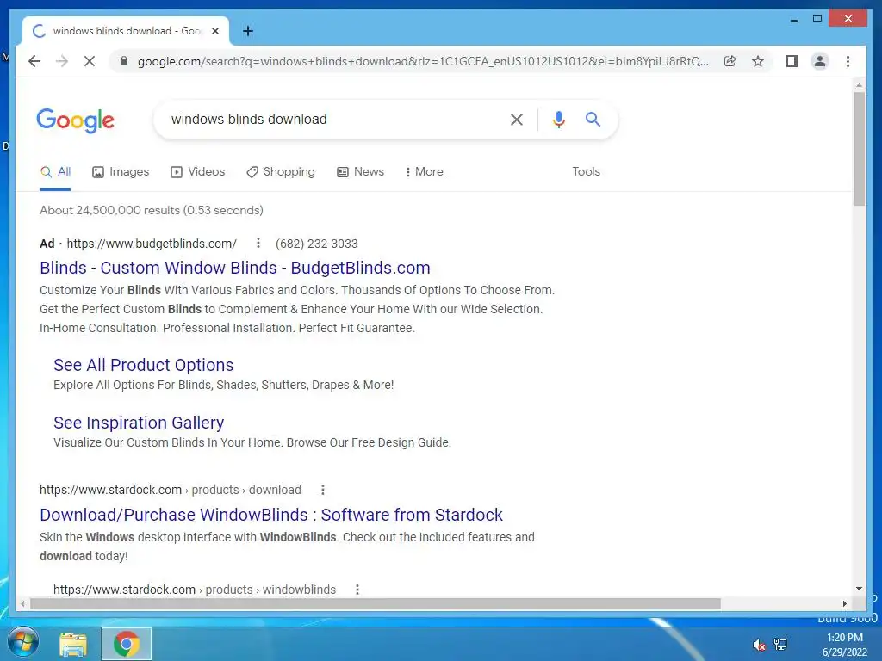
Task: Click the horizontal scrollbar thumb
Action: (x=376, y=603)
